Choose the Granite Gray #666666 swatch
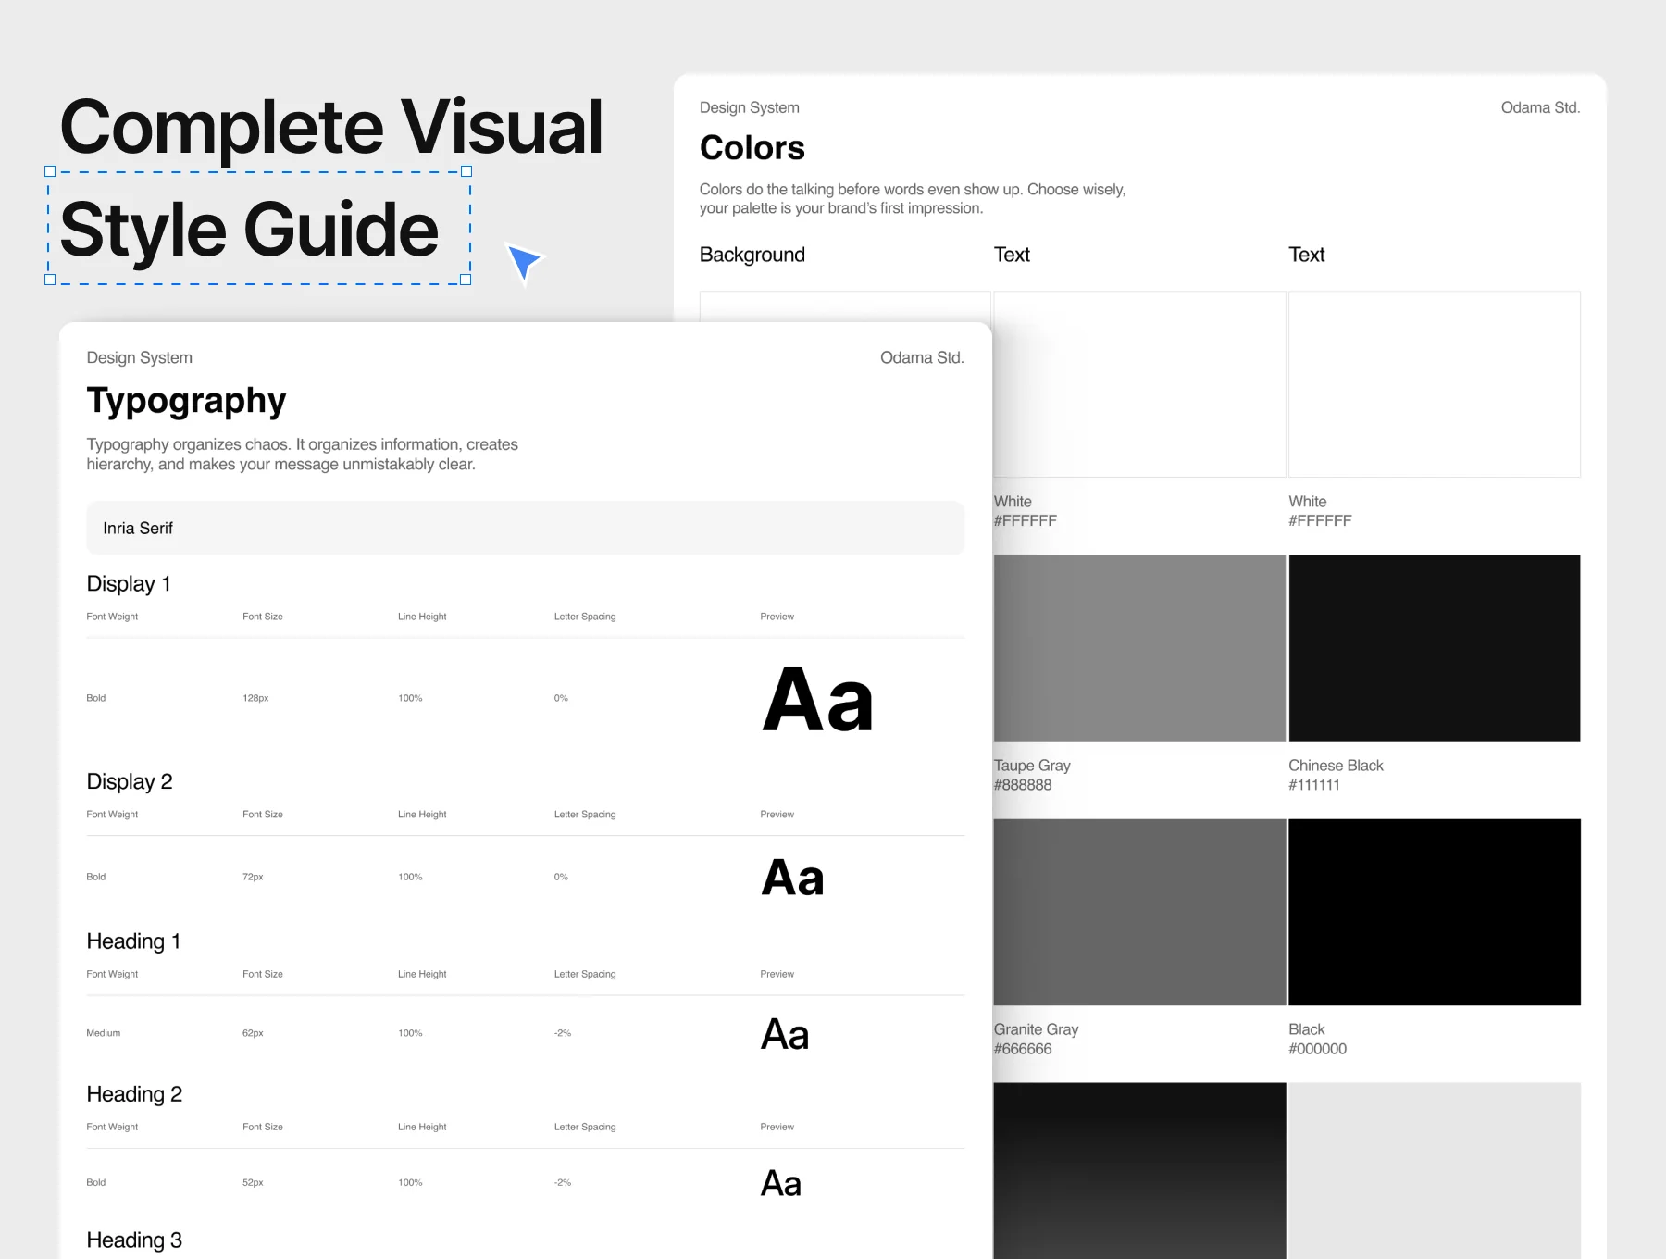The height and width of the screenshot is (1259, 1666). click(1139, 912)
